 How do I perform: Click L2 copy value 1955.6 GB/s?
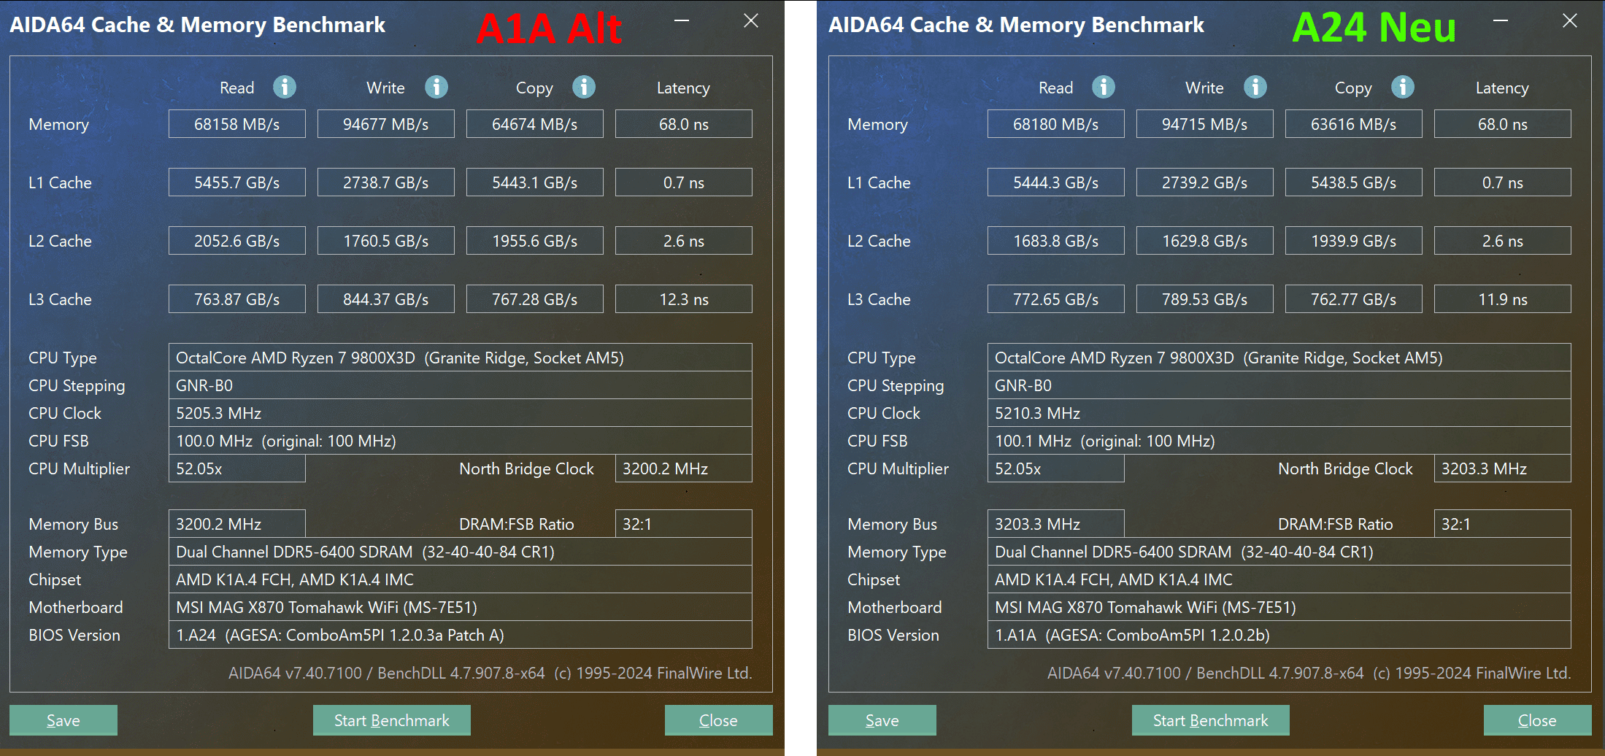click(x=535, y=241)
